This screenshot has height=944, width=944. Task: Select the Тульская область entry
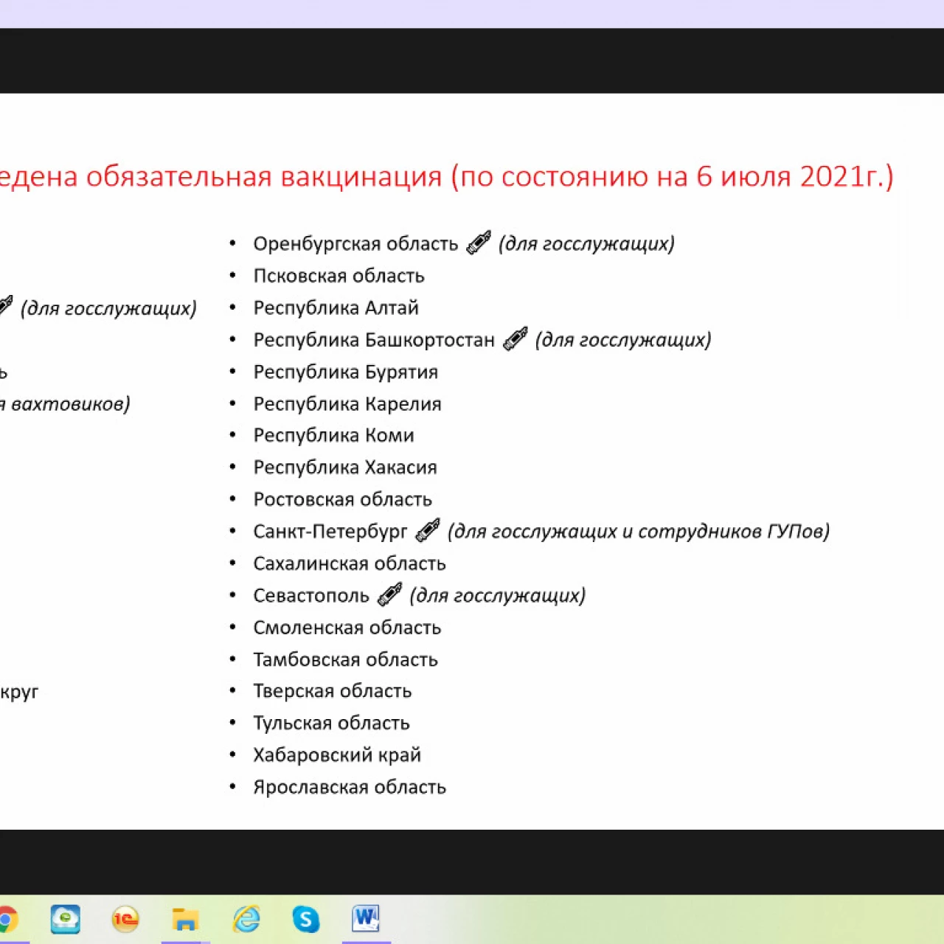331,723
